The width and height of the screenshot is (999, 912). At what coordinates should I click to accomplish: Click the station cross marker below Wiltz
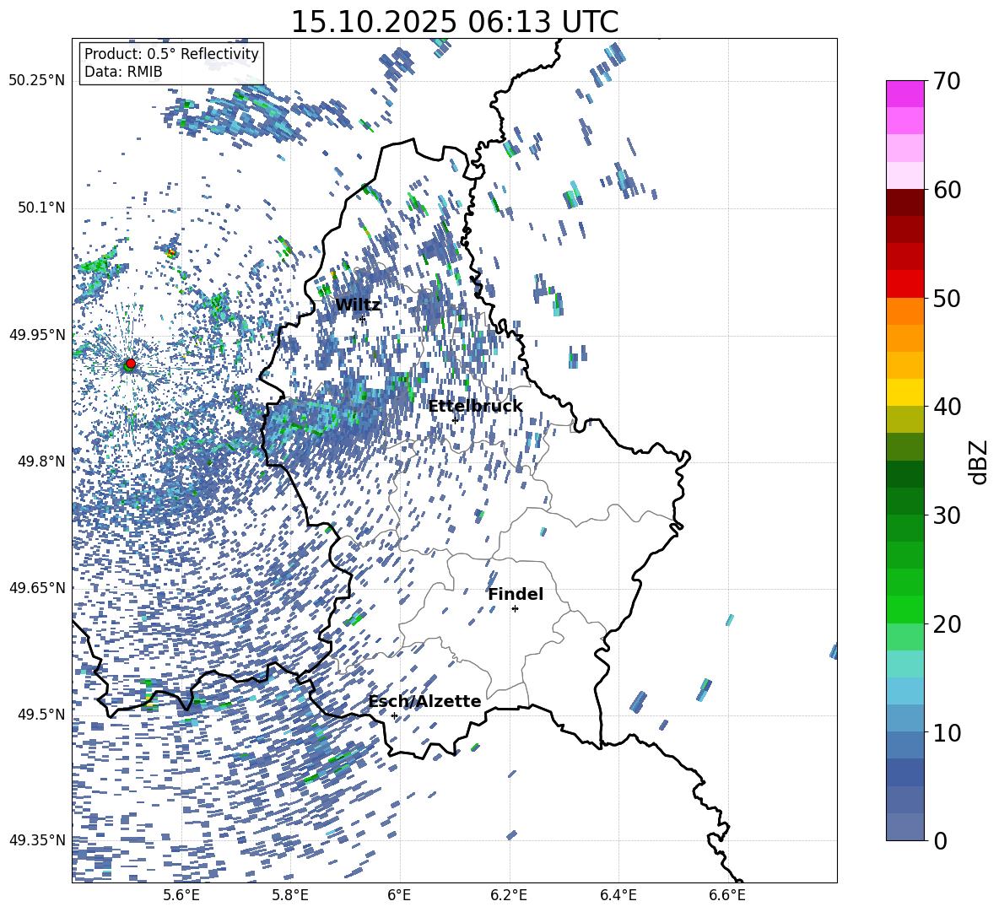(363, 318)
